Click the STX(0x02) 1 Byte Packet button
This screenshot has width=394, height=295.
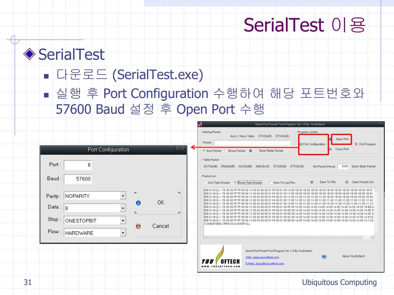(x=280, y=166)
